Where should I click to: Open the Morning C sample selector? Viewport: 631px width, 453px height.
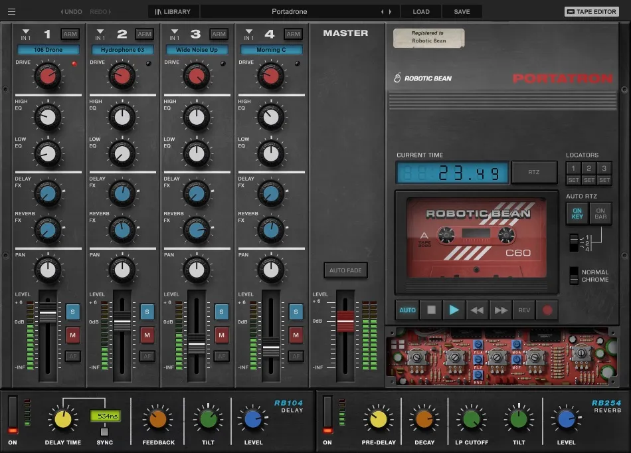(271, 50)
